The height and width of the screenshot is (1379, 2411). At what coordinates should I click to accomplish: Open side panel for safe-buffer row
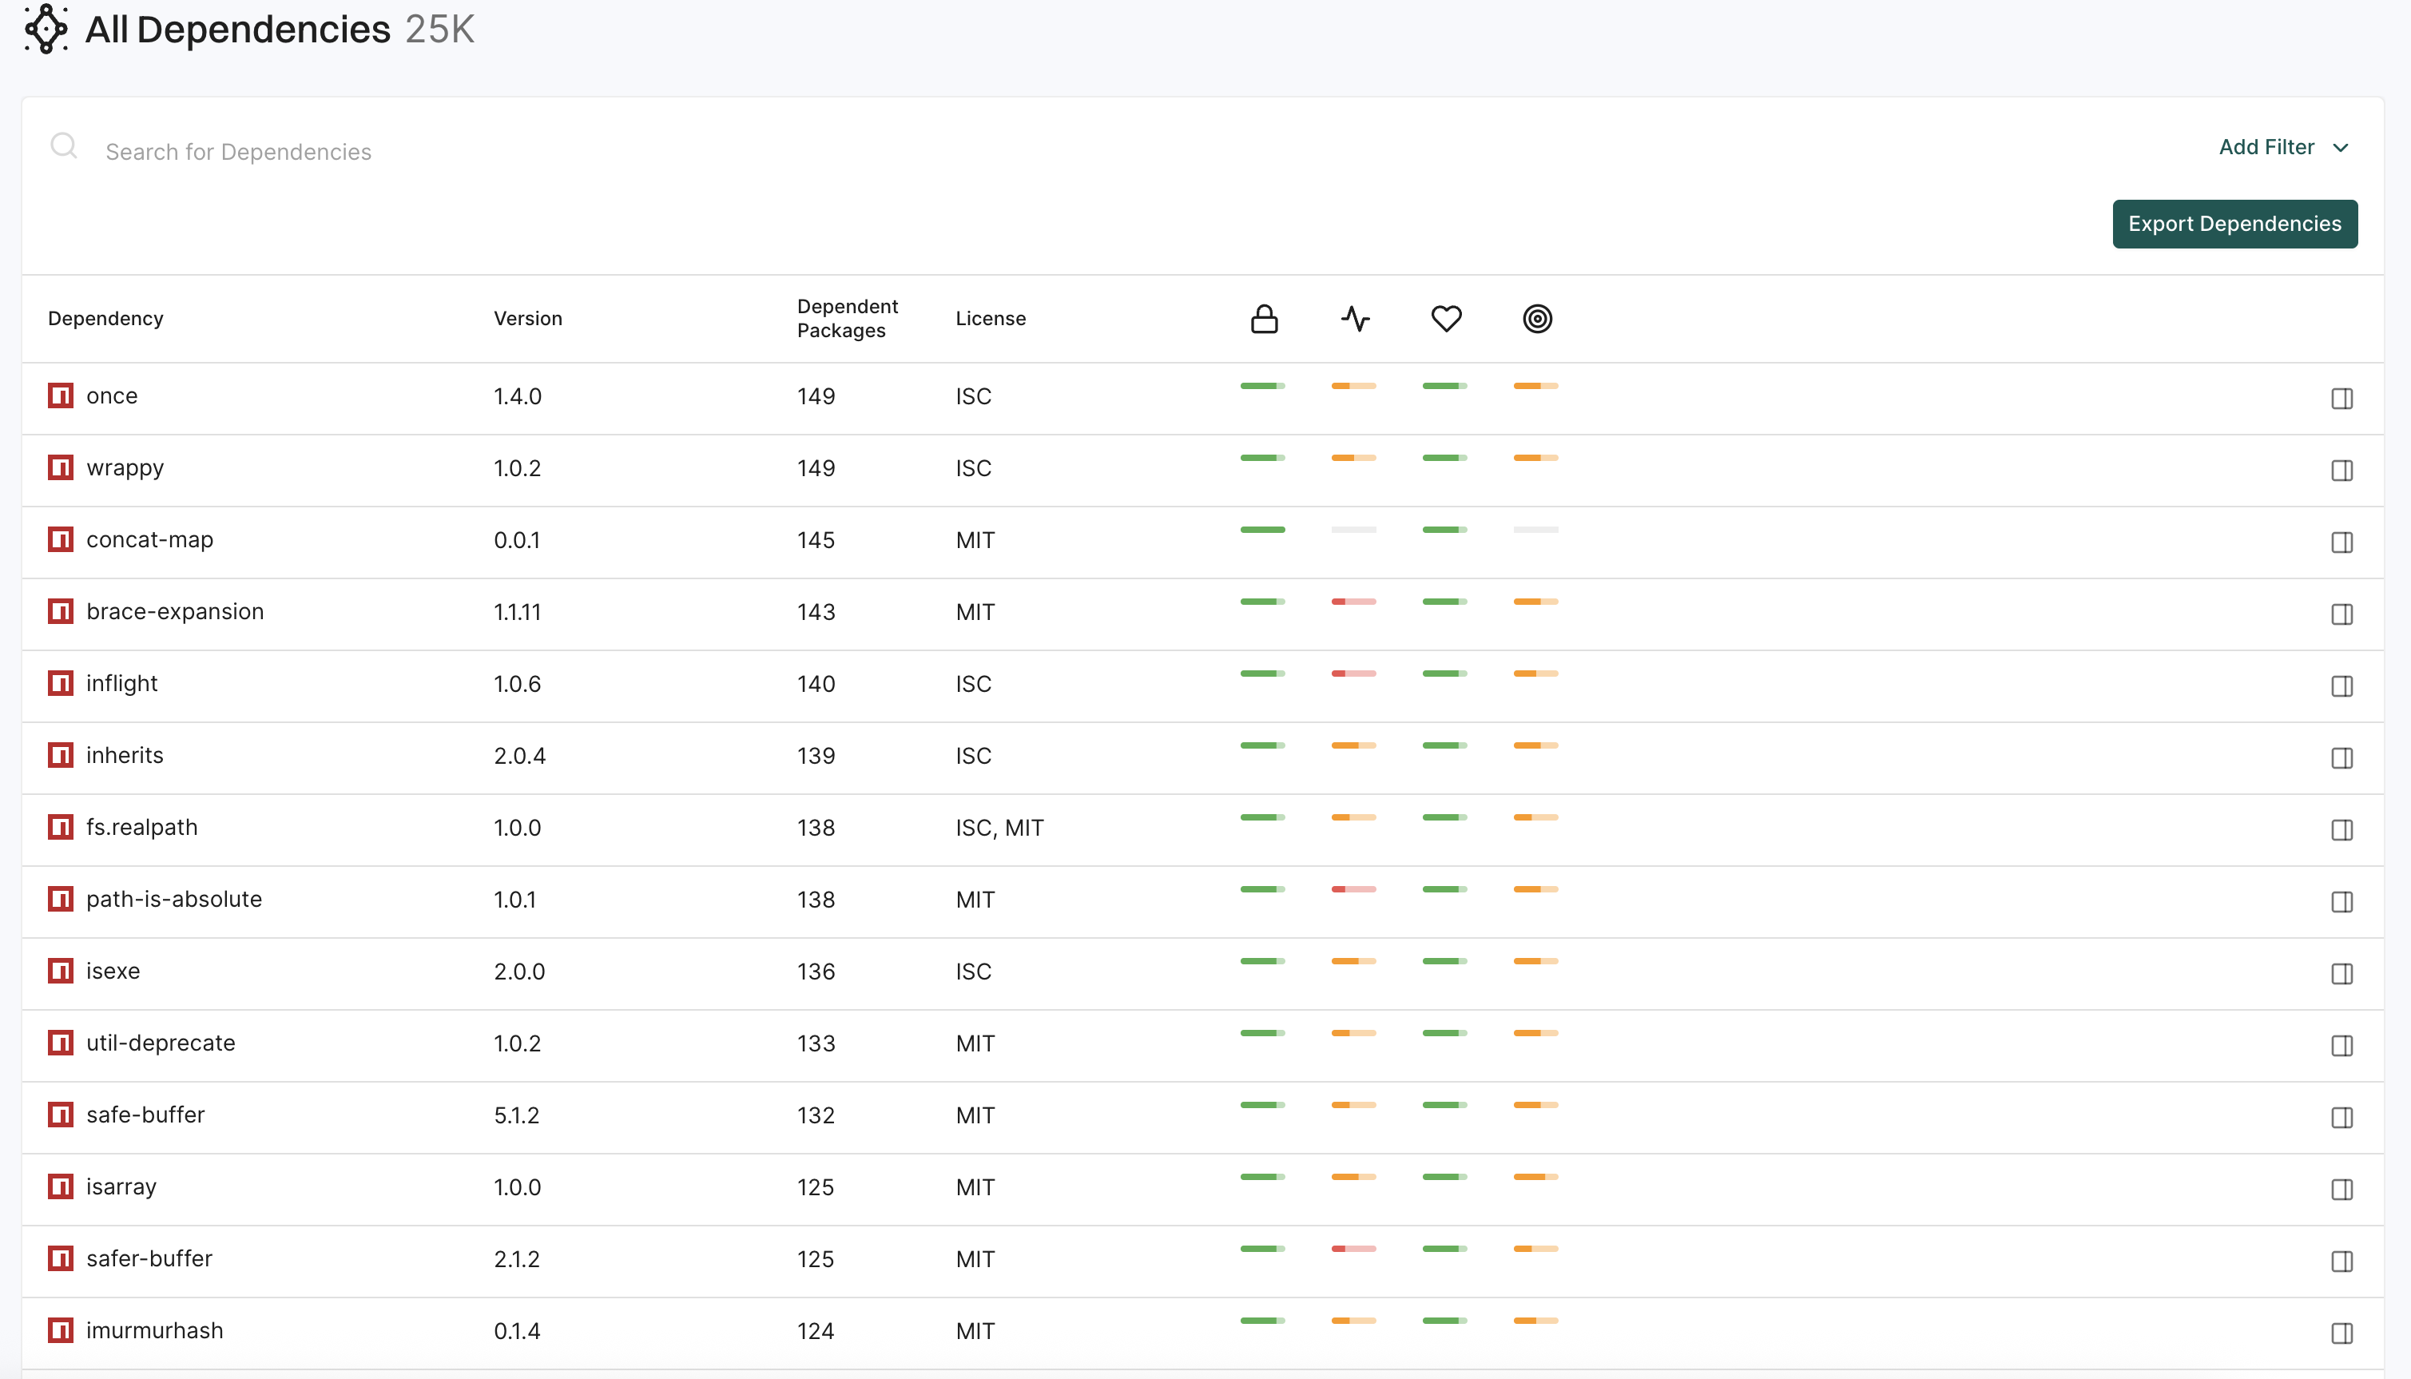click(x=2341, y=1119)
